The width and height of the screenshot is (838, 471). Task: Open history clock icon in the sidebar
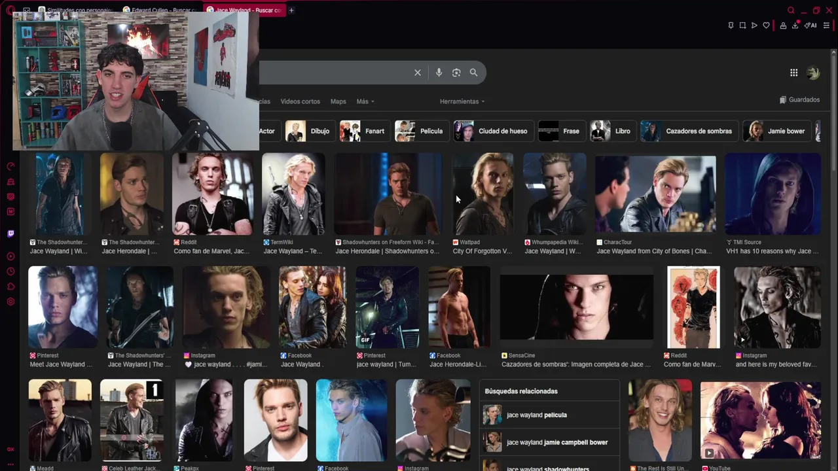(x=10, y=271)
